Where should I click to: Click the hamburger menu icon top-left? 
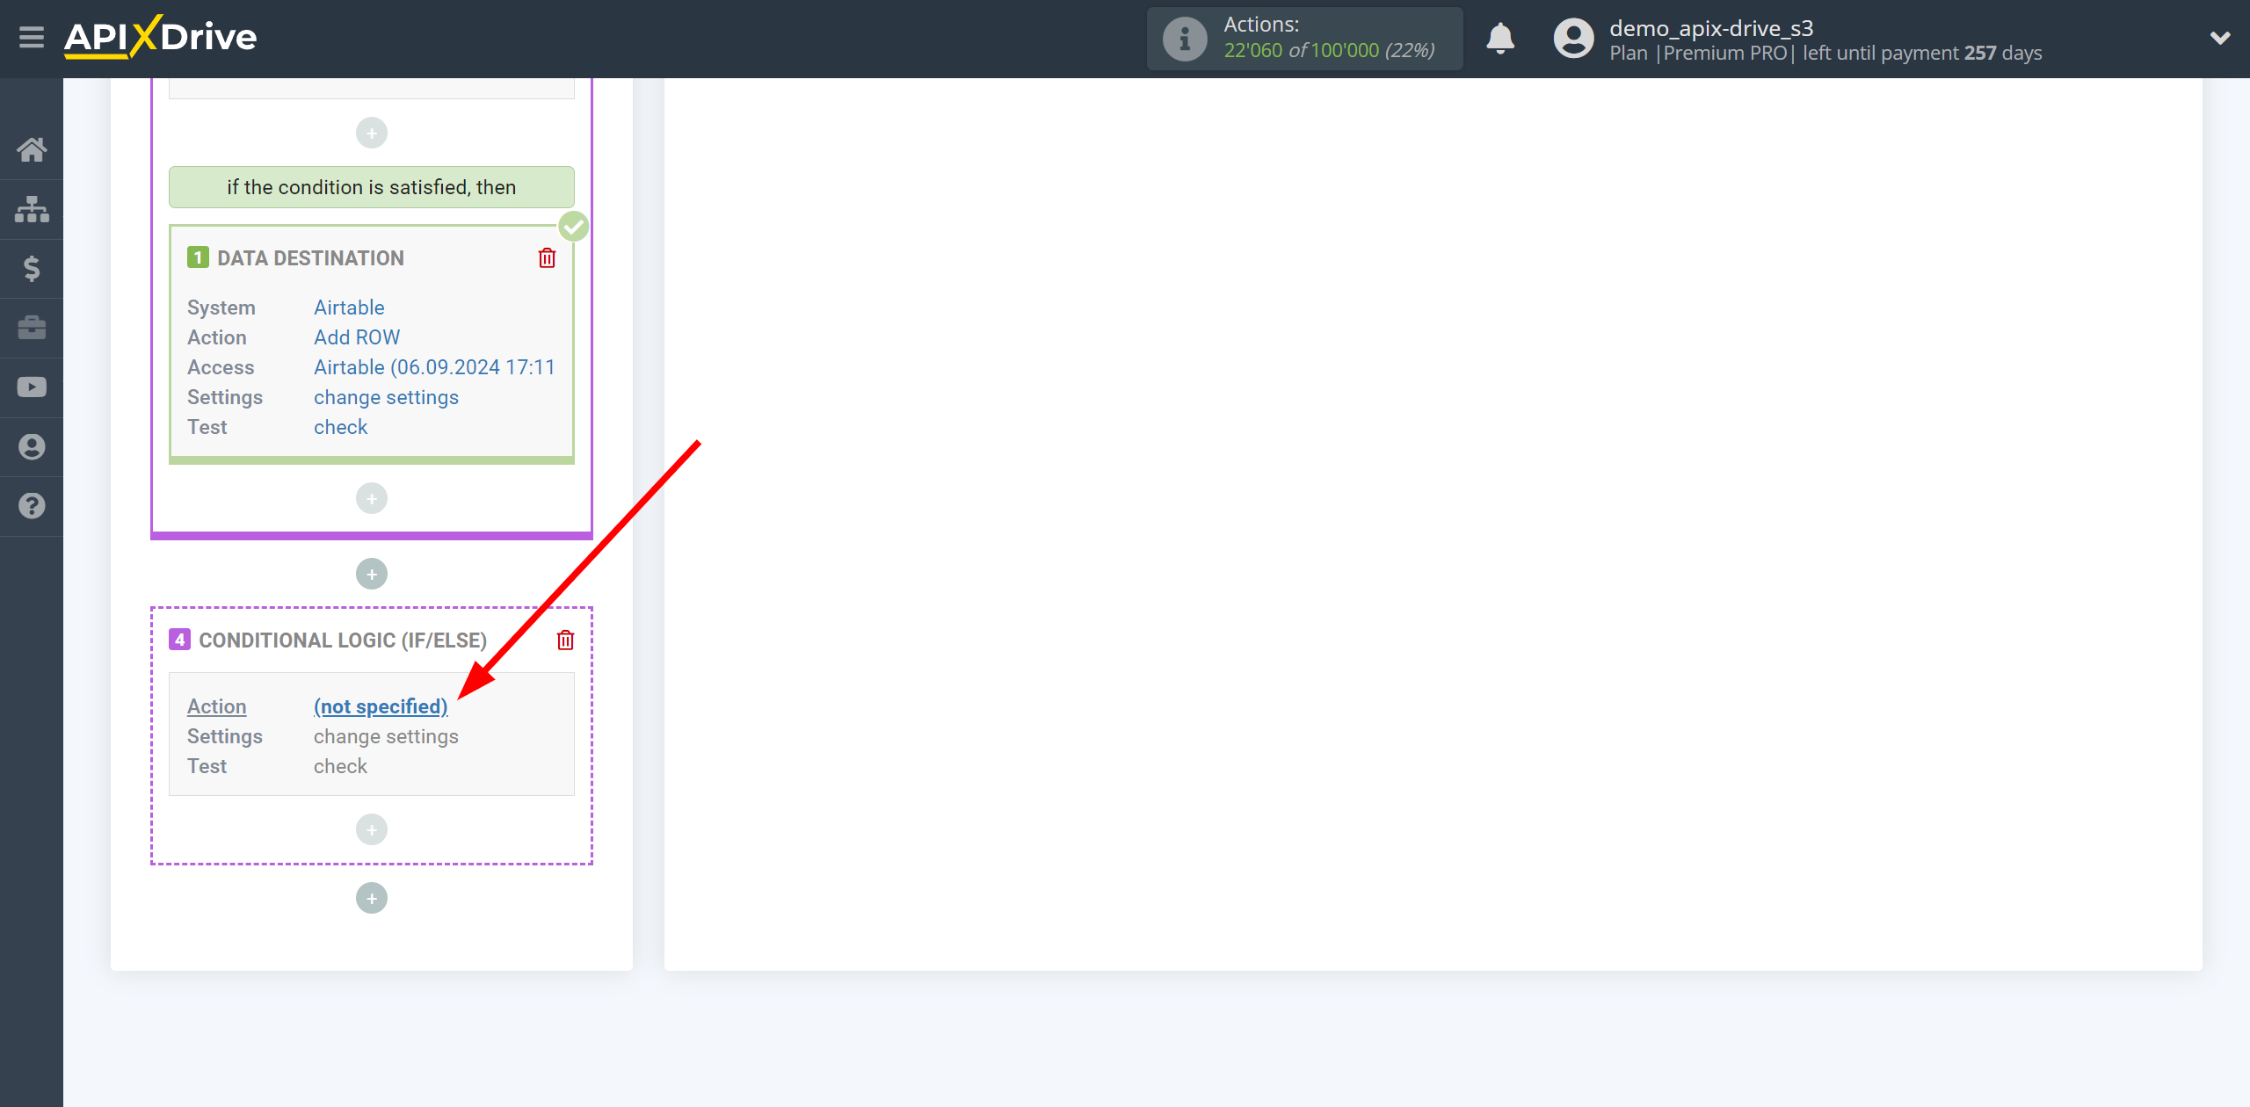(x=30, y=37)
